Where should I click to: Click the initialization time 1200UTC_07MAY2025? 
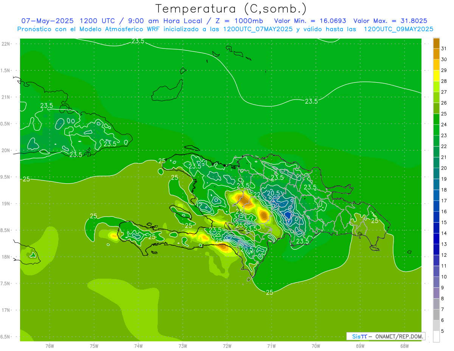pyautogui.click(x=258, y=29)
